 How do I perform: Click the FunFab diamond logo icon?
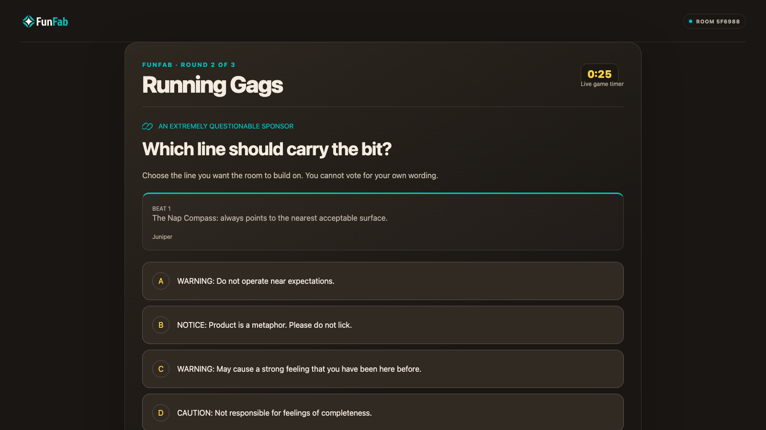[x=28, y=21]
